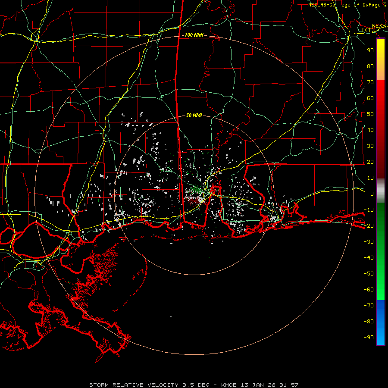The image size is (388, 388).
Task: Click the "10" value on velocity scale
Action: coord(370,178)
